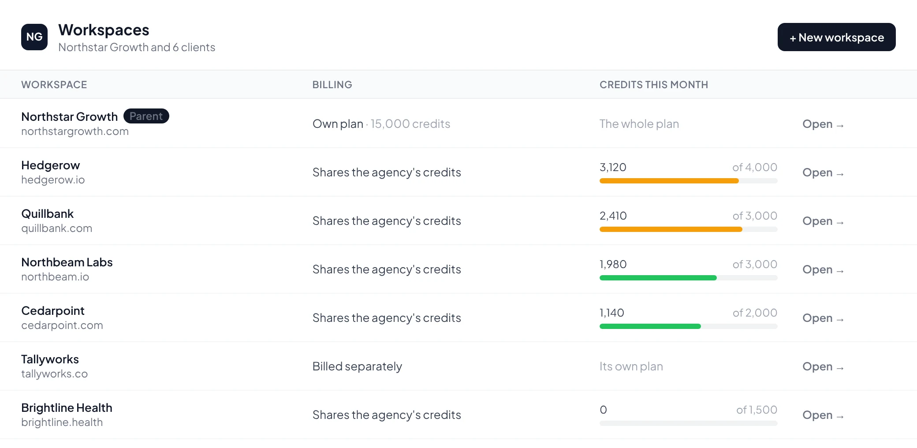917x448 pixels.
Task: Click the Workspaces page title
Action: (x=104, y=30)
